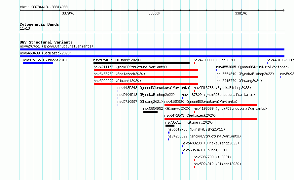The height and width of the screenshot is (180, 294).
Task: Click the DGV Structural Variants track title
Action: (x=46, y=42)
